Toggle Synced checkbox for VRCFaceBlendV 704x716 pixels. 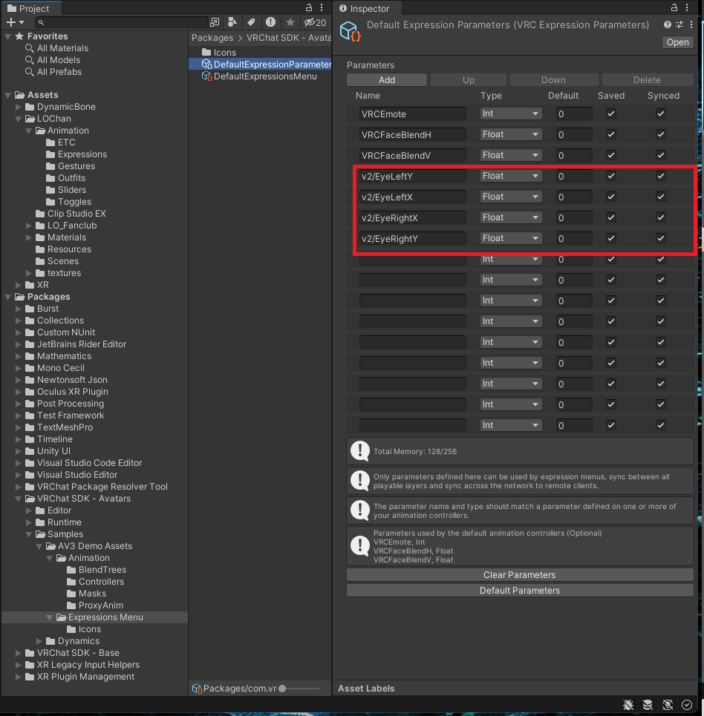click(661, 155)
